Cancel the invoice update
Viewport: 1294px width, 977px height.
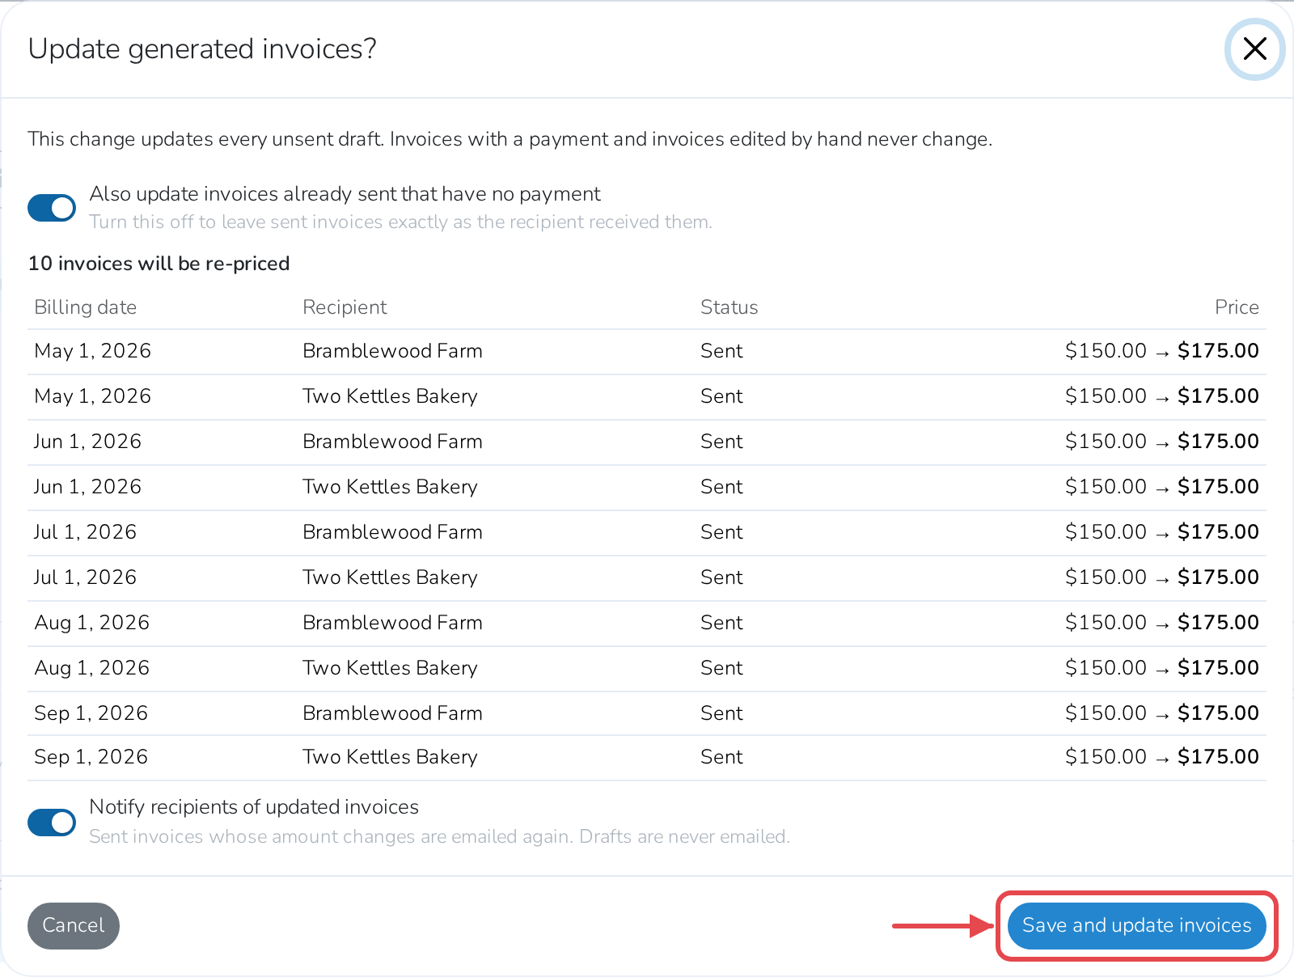tap(74, 925)
